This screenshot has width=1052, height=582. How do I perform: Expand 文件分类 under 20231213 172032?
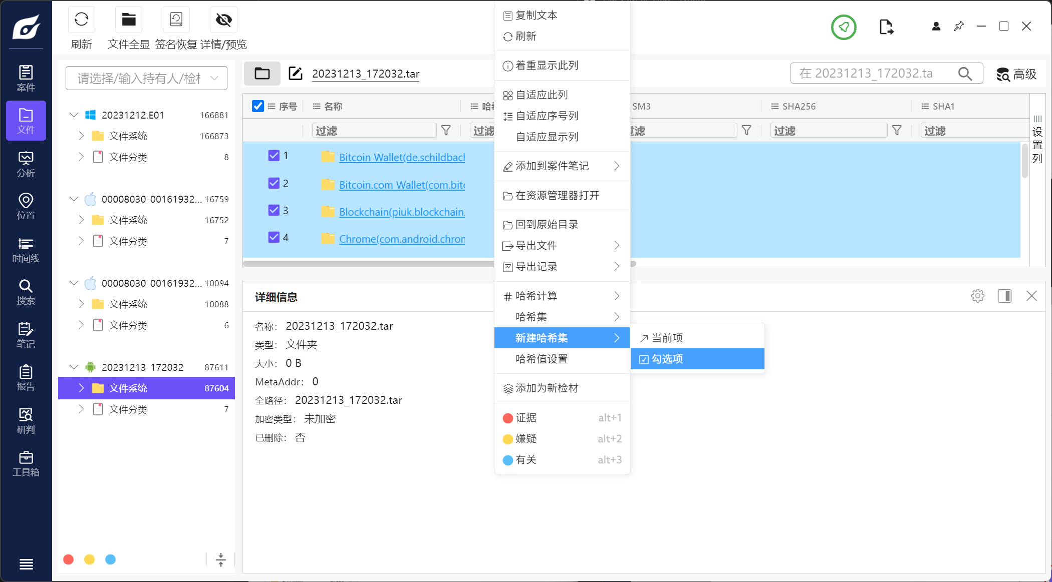pyautogui.click(x=81, y=409)
